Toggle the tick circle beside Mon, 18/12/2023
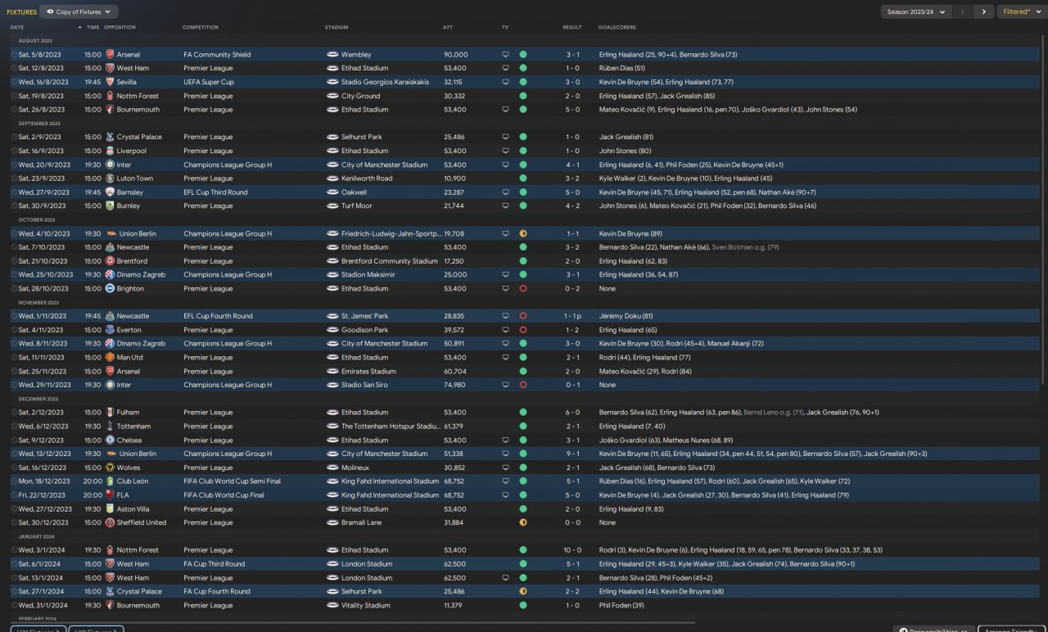 (x=14, y=481)
